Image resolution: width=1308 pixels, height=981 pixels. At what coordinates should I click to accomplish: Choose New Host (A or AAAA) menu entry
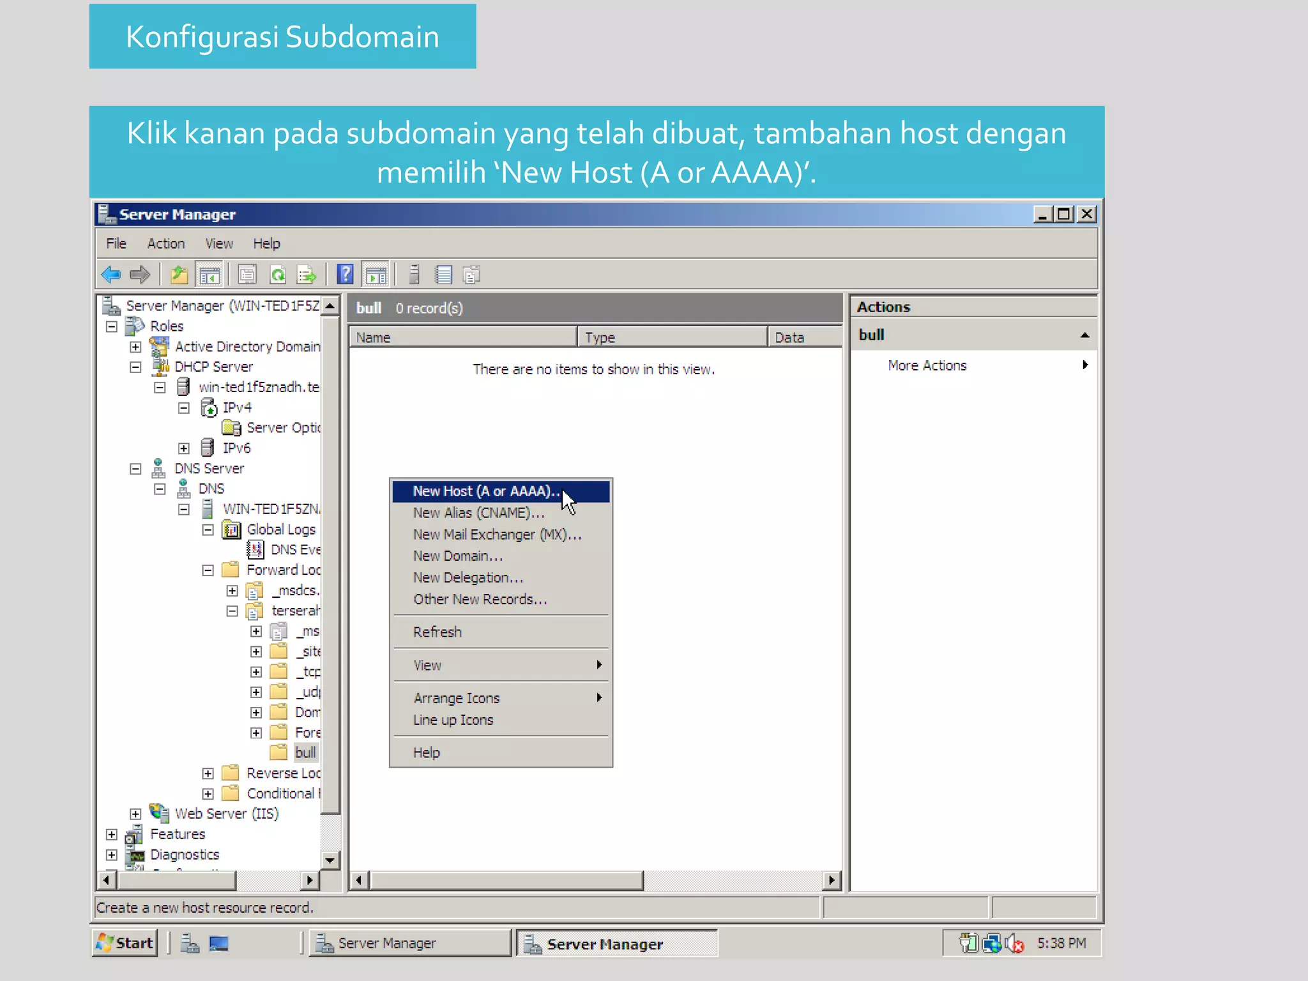485,491
